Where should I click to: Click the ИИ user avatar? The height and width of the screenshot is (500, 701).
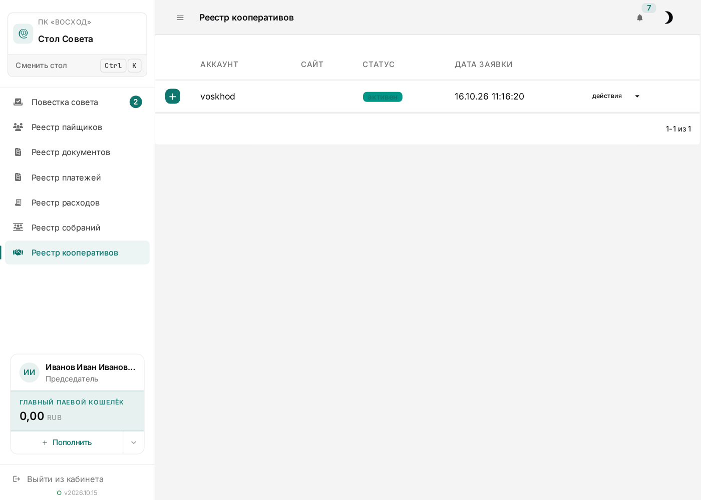click(30, 372)
